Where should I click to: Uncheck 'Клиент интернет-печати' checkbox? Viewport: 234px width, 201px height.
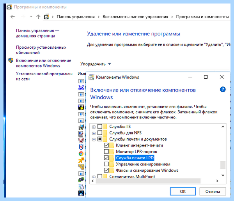coord(106,145)
